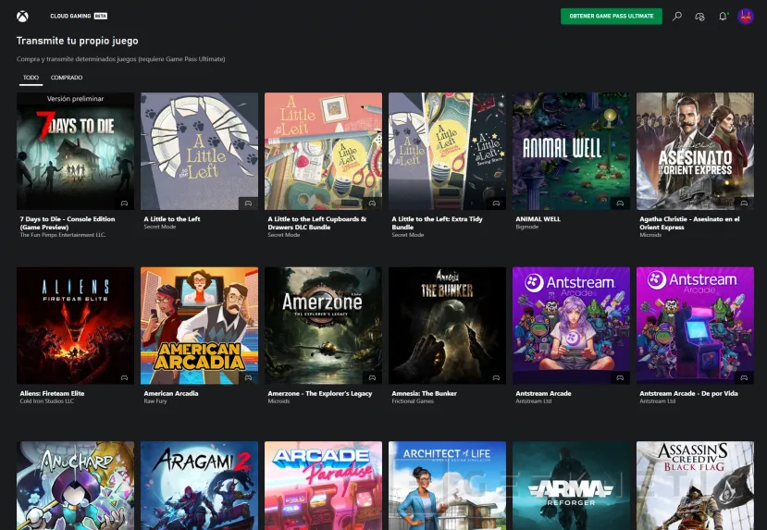This screenshot has width=767, height=530.
Task: Select Antstream Arcade cabinet cover art
Action: coord(695,326)
